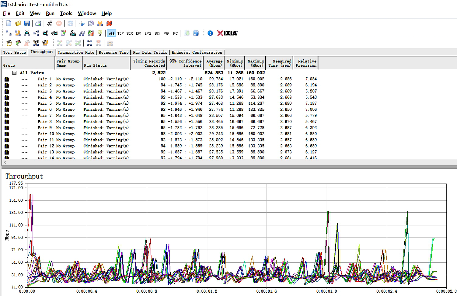Click the scissors Cut icon

[82, 23]
